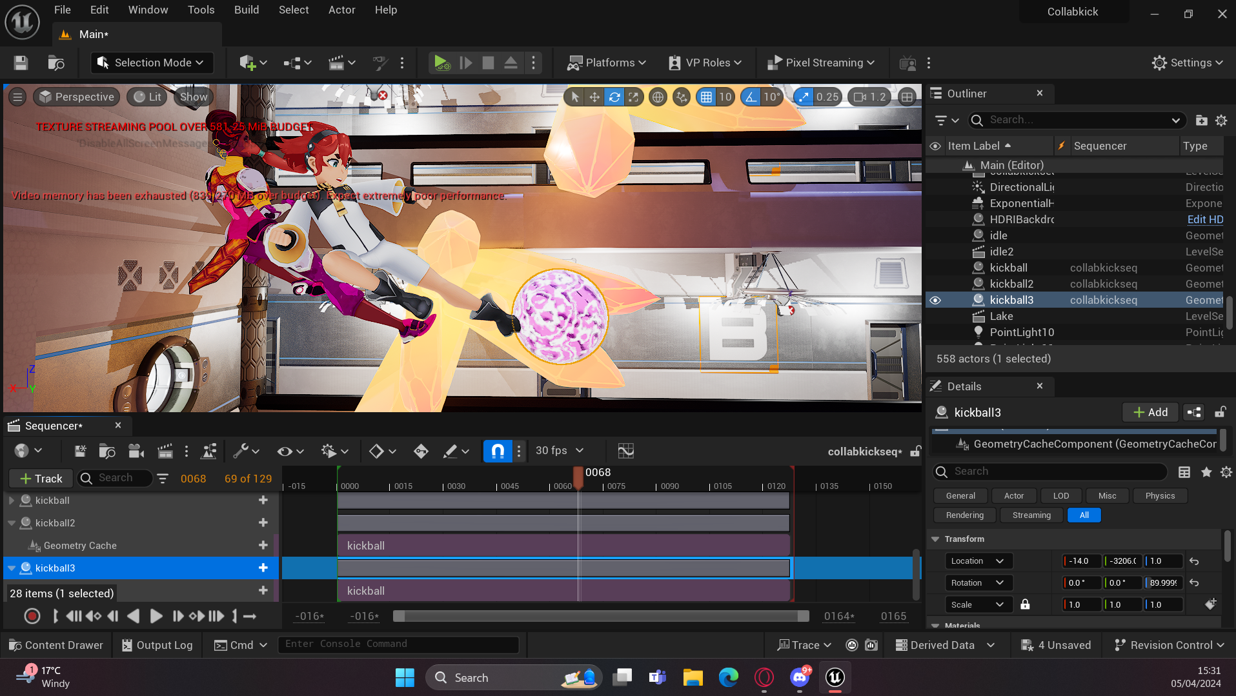Click the Track add button in Sequencer
Viewport: 1236px width, 696px height.
41,478
